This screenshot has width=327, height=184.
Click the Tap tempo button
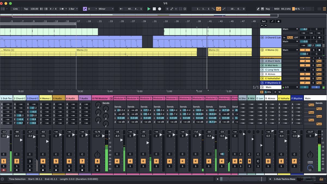[26, 9]
